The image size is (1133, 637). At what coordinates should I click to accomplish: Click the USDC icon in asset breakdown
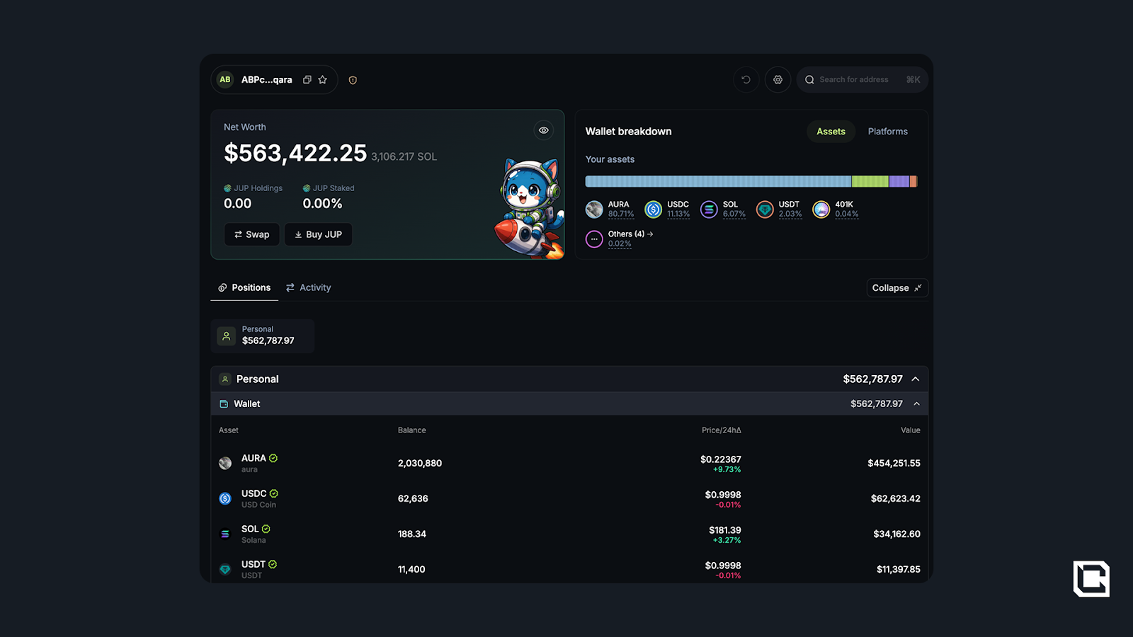click(x=653, y=210)
